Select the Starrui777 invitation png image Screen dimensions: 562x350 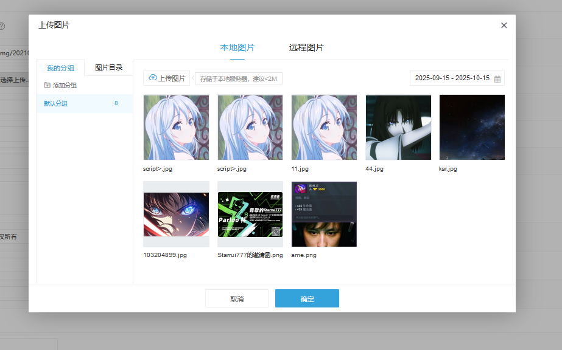click(x=250, y=214)
